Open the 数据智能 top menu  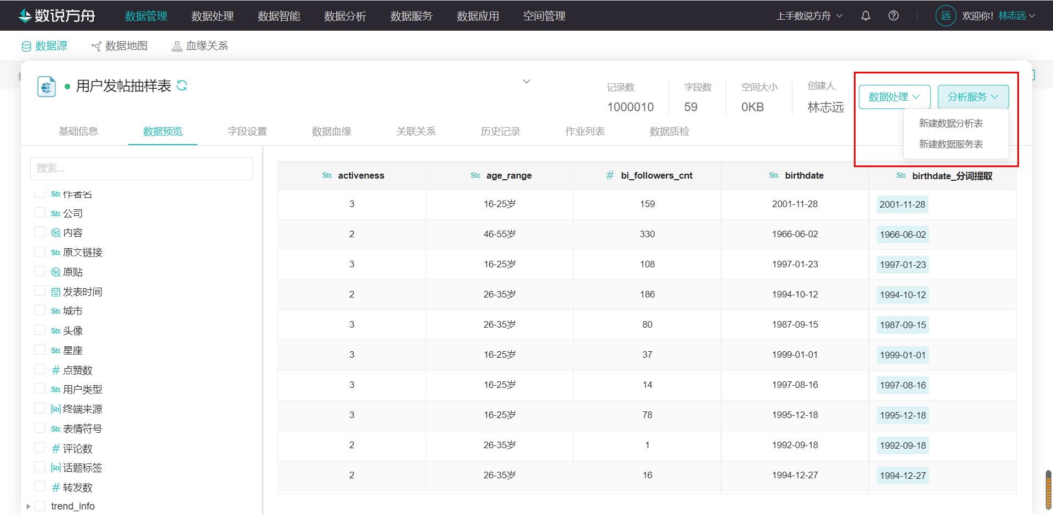(x=279, y=16)
